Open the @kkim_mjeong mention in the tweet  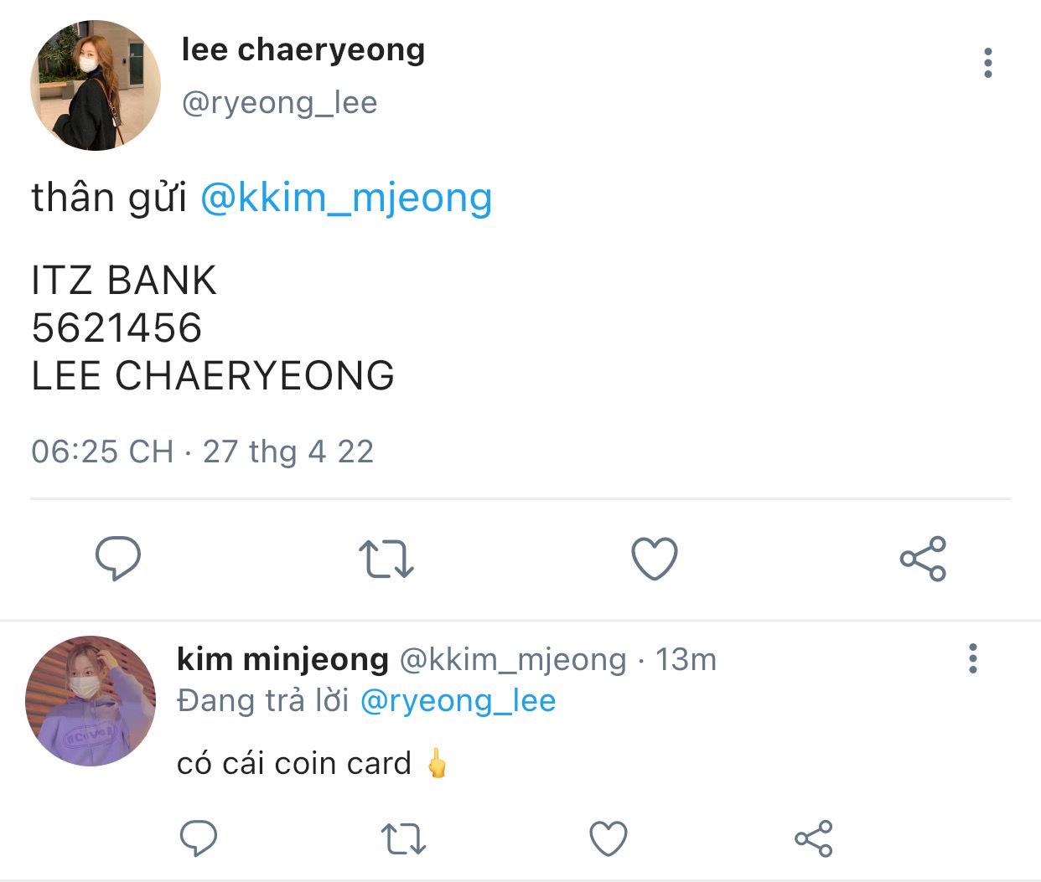[346, 198]
